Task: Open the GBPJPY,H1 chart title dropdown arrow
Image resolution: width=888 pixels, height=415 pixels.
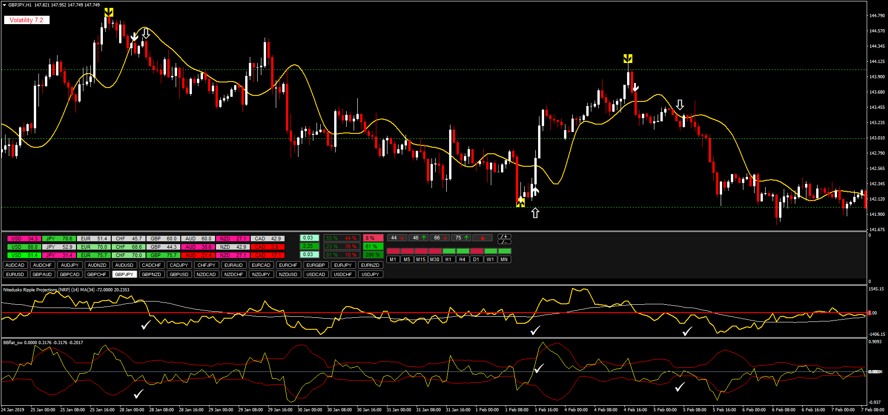Action: (x=5, y=5)
